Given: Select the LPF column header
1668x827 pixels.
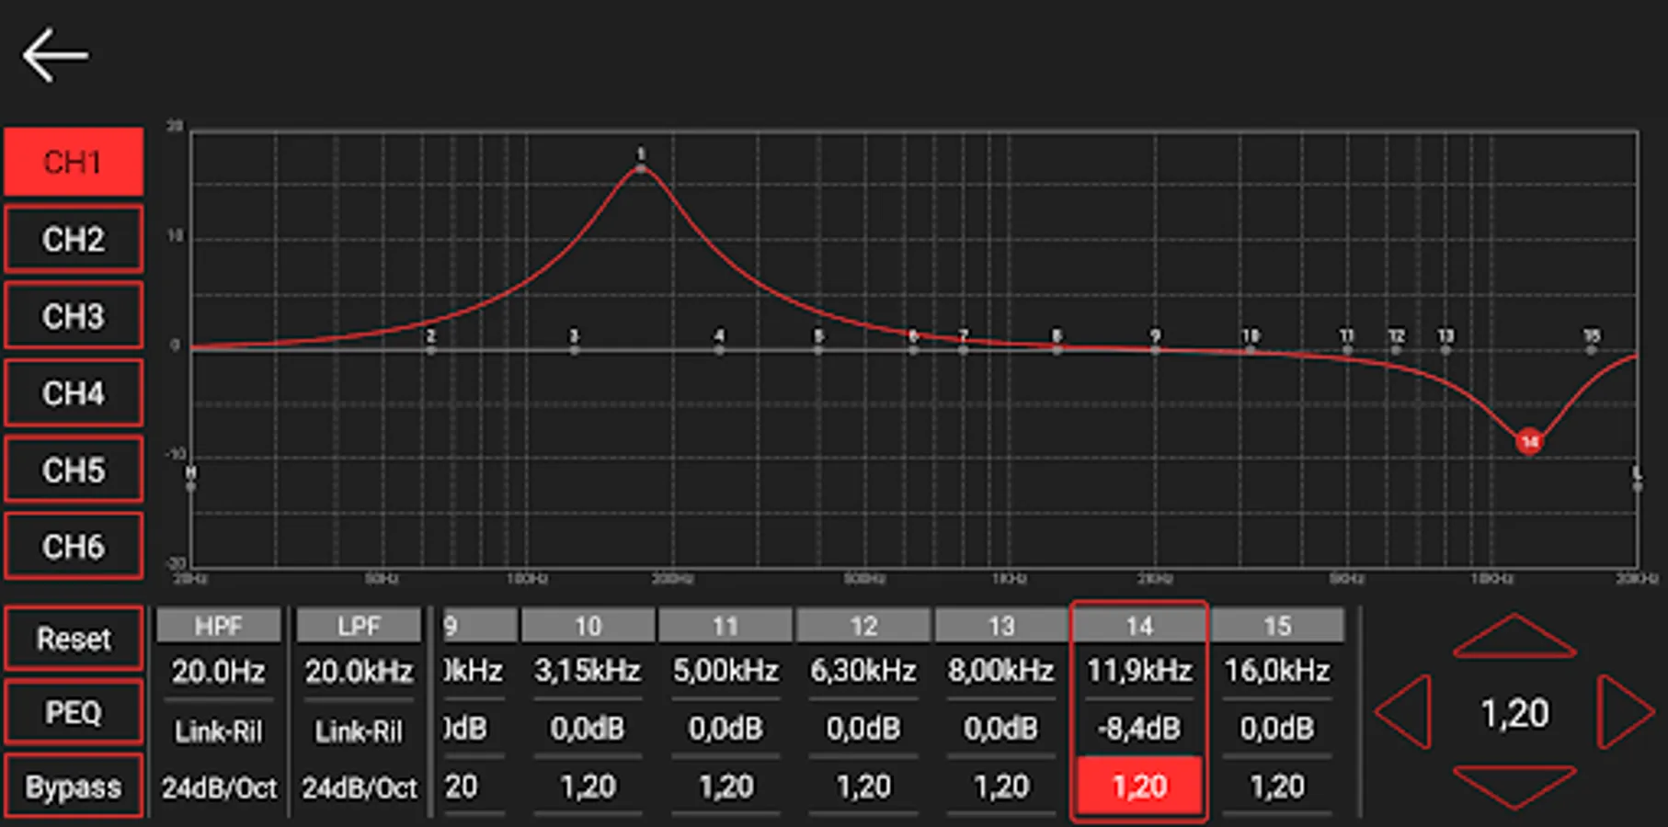Looking at the screenshot, I should tap(359, 626).
